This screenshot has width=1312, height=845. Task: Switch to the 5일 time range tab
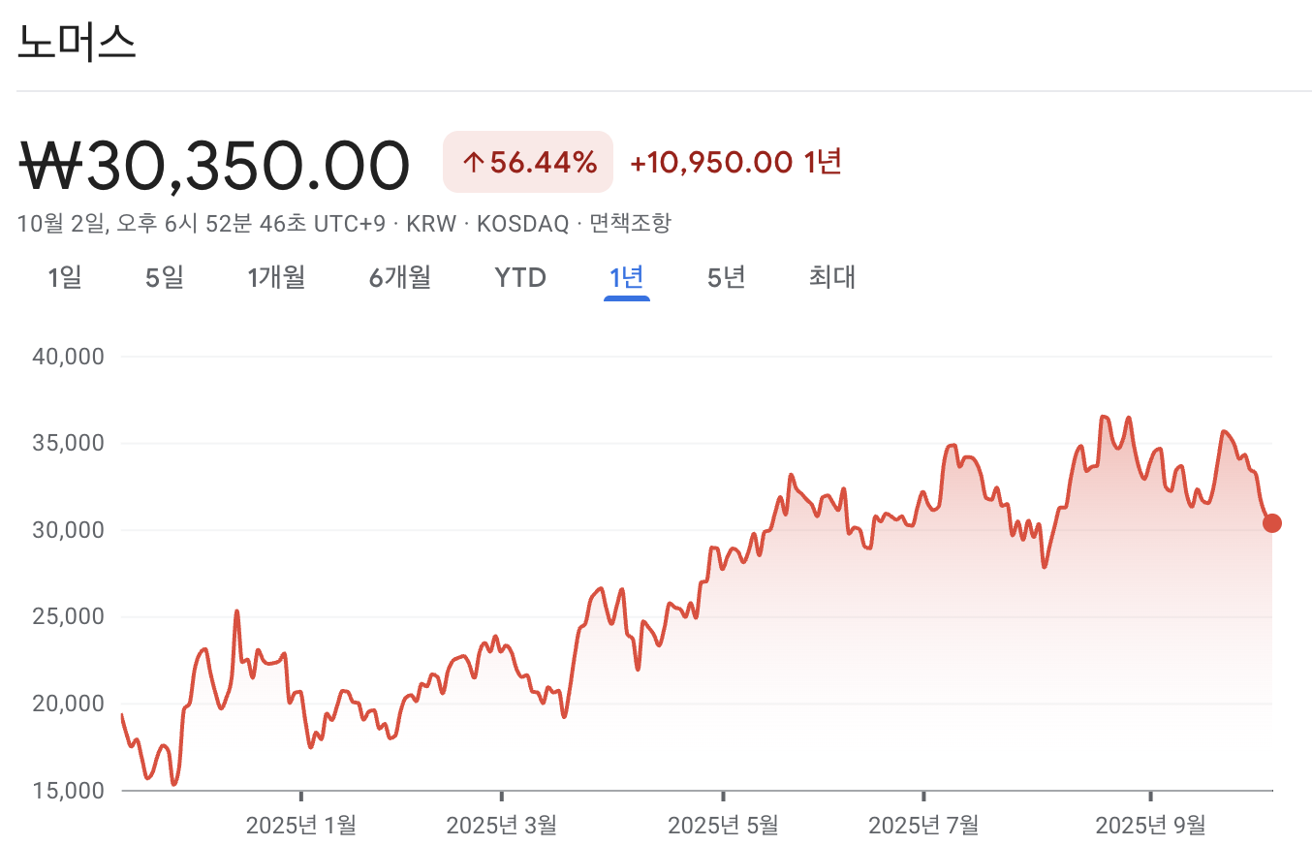pyautogui.click(x=163, y=278)
